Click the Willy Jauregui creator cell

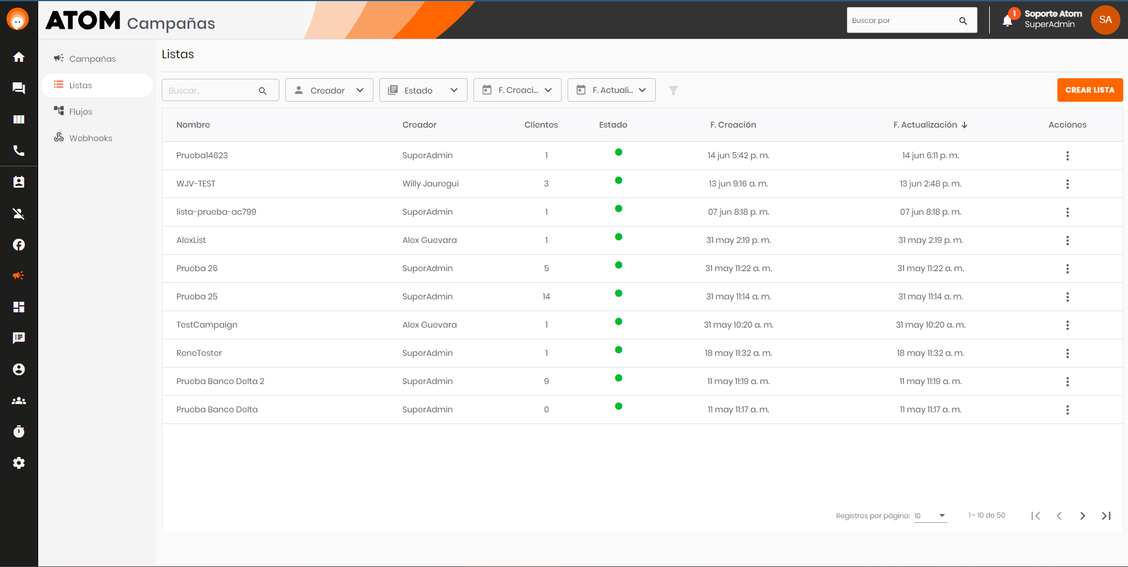tap(430, 184)
